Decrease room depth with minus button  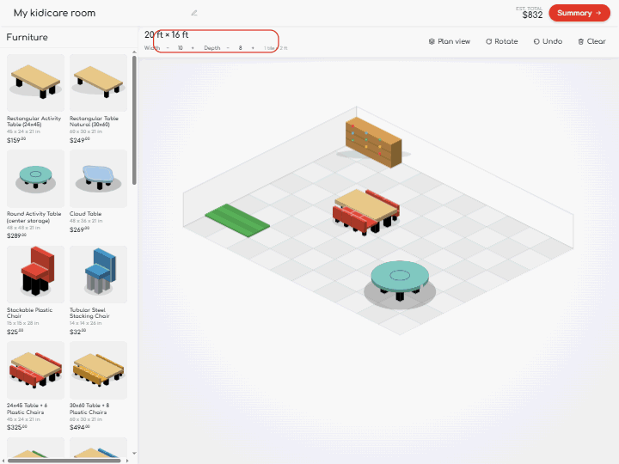click(228, 48)
